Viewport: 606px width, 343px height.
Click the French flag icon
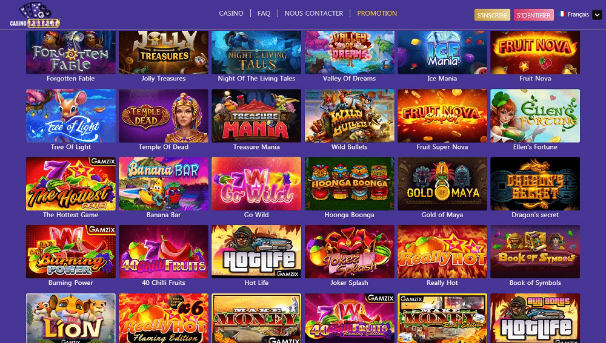[x=562, y=14]
